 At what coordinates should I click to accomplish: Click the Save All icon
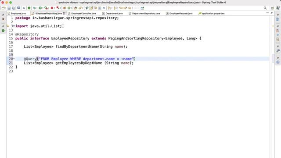13,8
